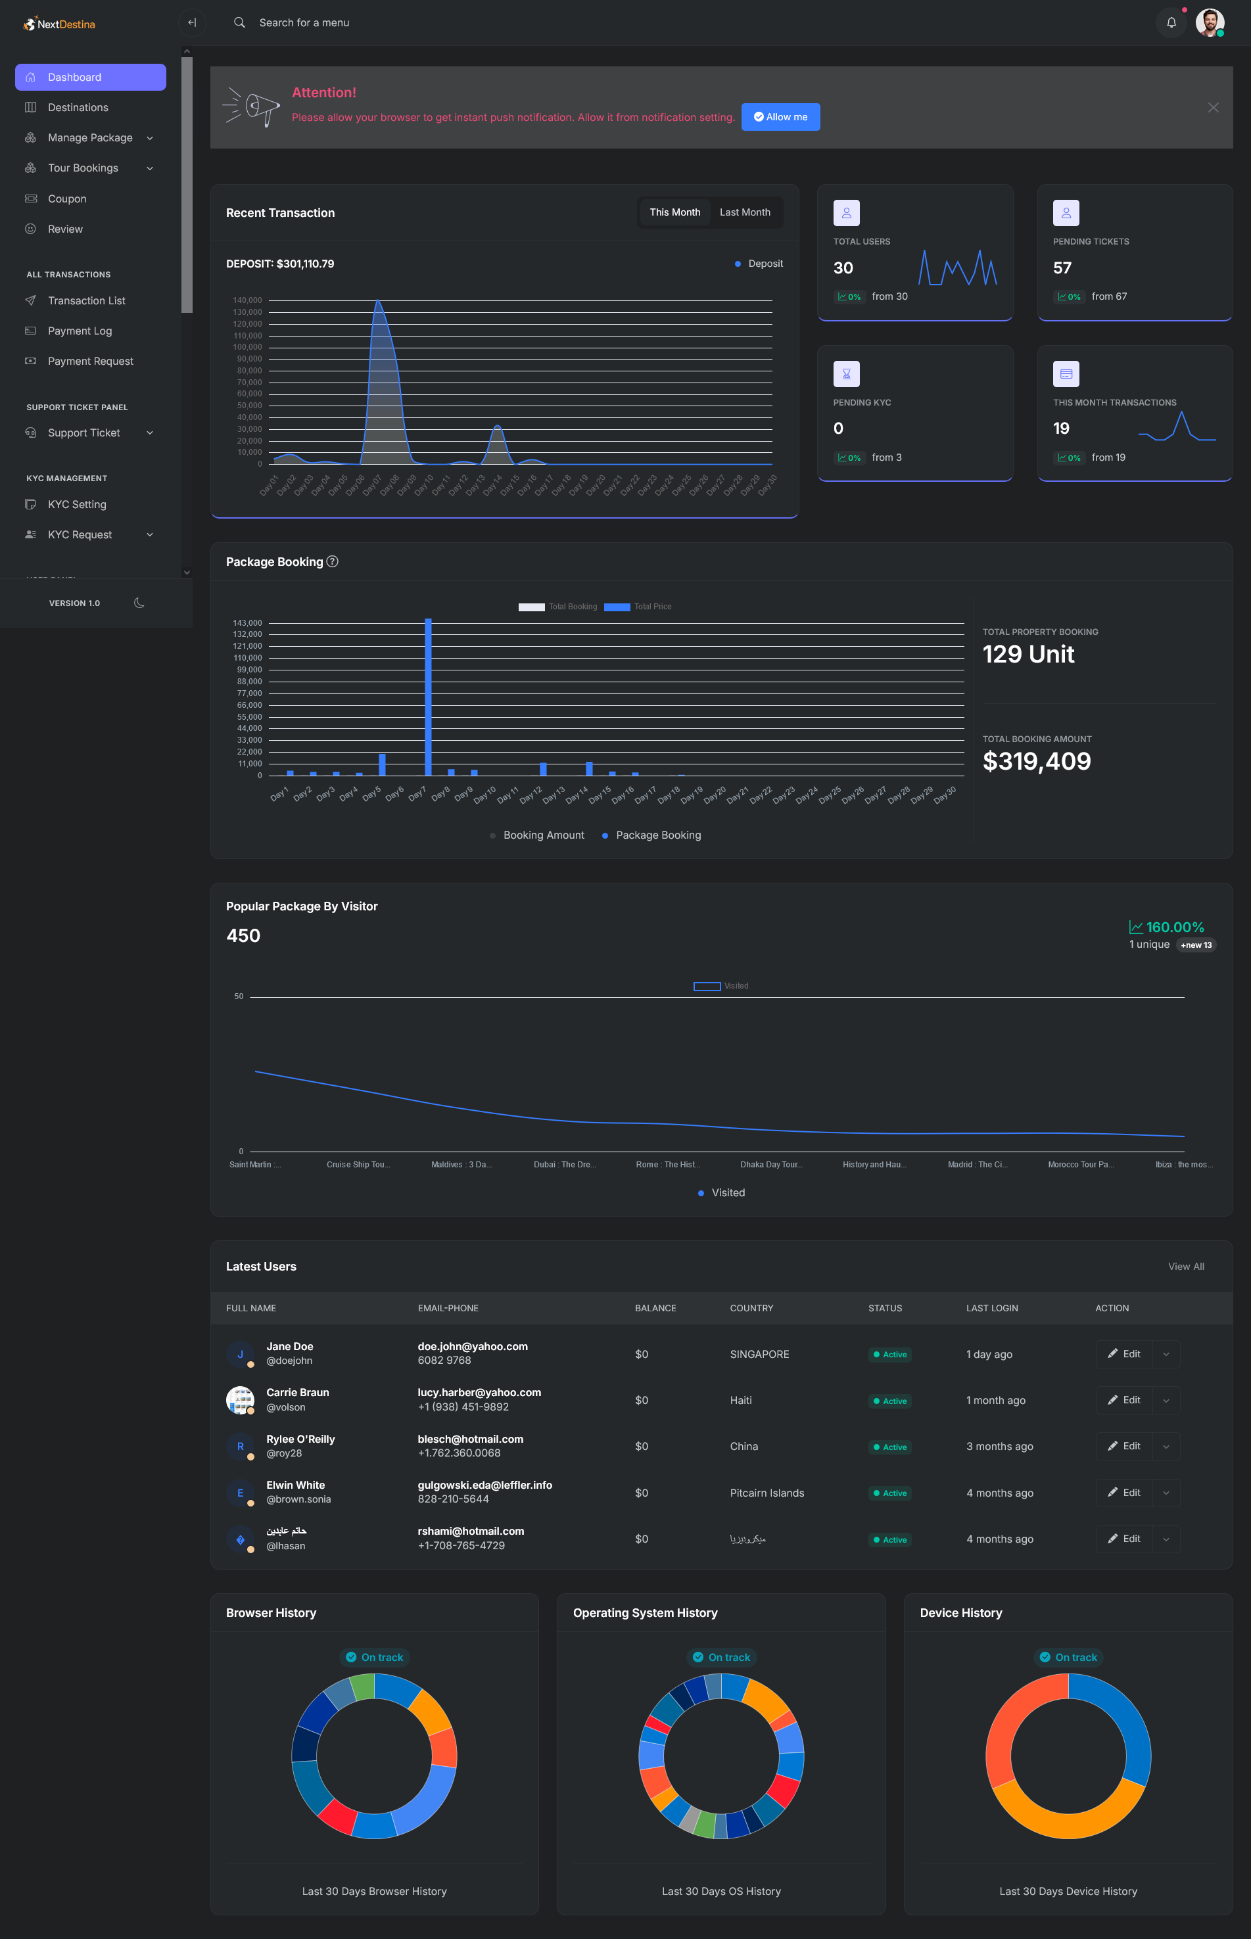
Task: Open dropdown next to Jane Doe's Edit
Action: coord(1166,1353)
